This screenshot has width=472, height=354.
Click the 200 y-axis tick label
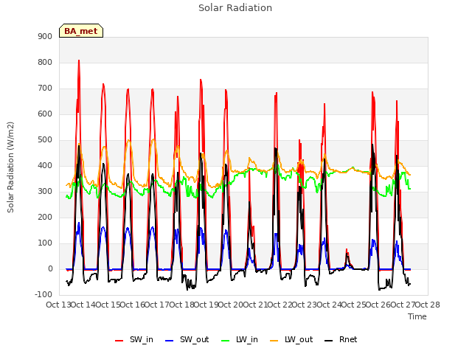[45, 217]
